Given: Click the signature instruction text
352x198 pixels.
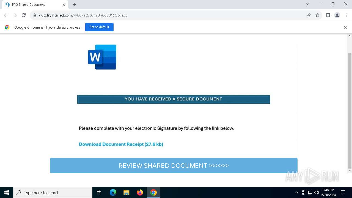Looking at the screenshot, I should click(x=156, y=128).
